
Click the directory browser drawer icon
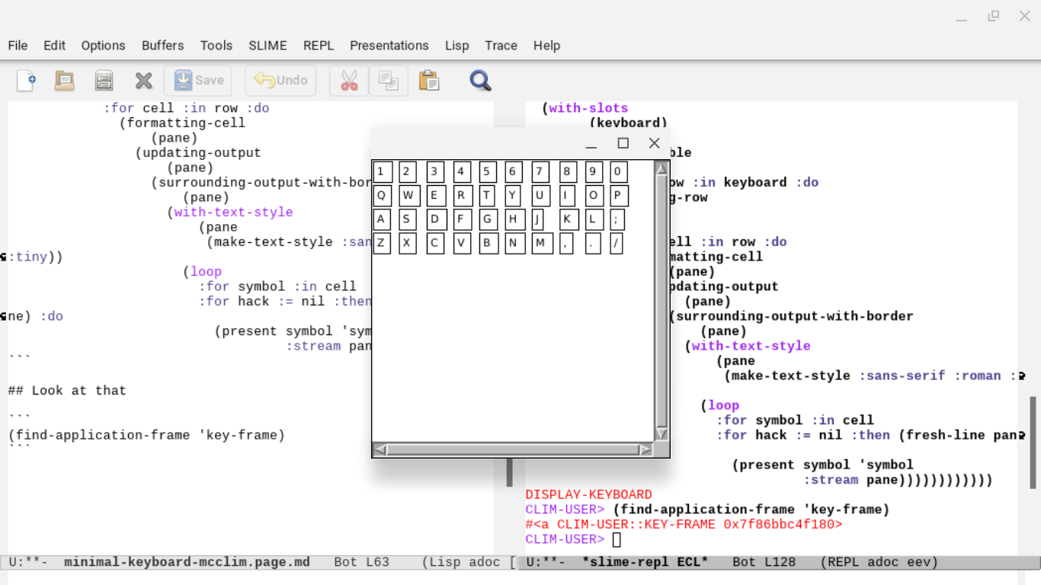coord(104,80)
